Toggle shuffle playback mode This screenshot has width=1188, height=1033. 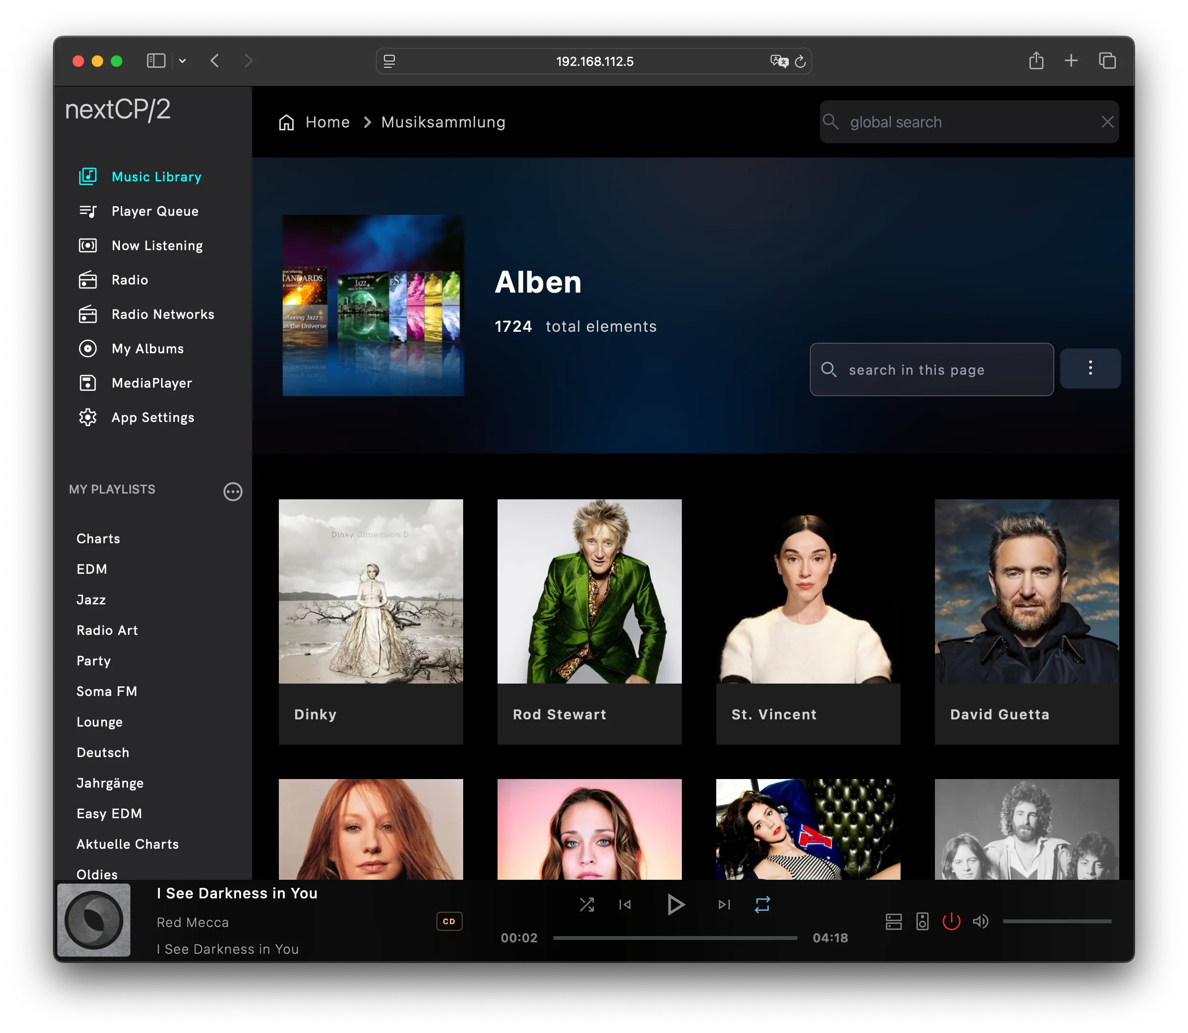(586, 905)
